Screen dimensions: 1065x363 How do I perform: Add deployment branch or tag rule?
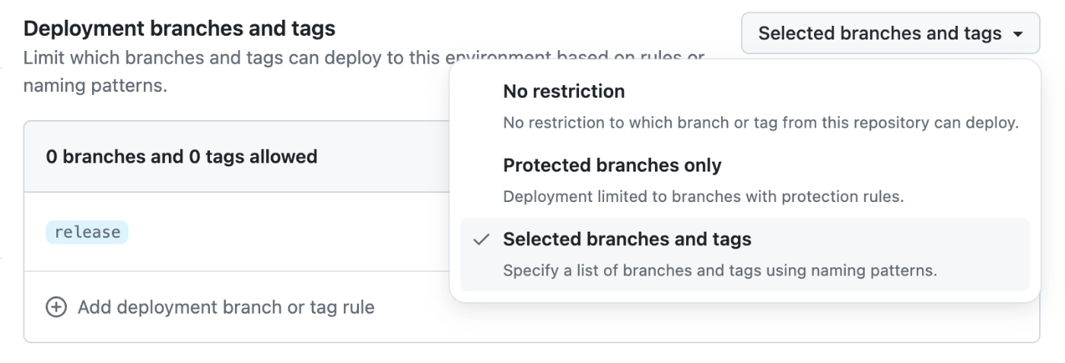[x=211, y=308]
